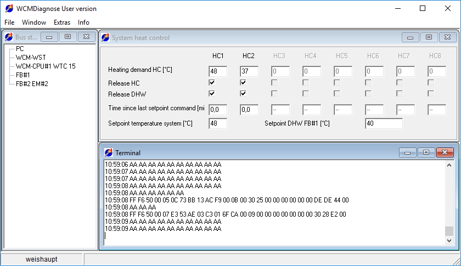Toggle Release HC checkbox for HC3
Image resolution: width=461 pixels, height=266 pixels.
click(x=274, y=83)
